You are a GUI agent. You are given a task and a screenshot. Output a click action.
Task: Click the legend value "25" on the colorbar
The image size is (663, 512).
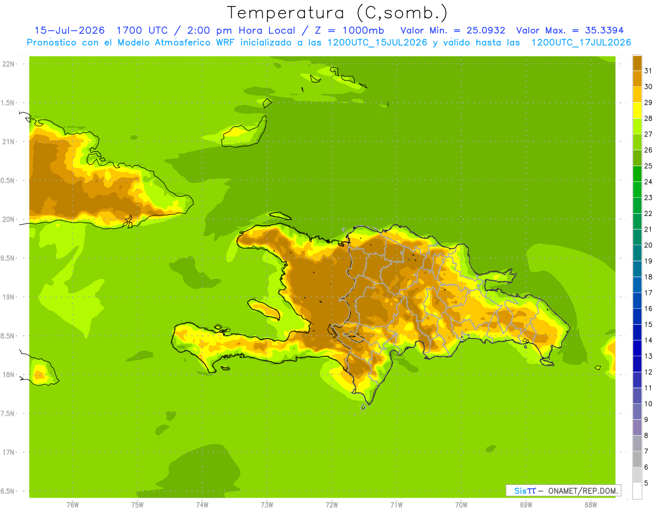tap(649, 166)
